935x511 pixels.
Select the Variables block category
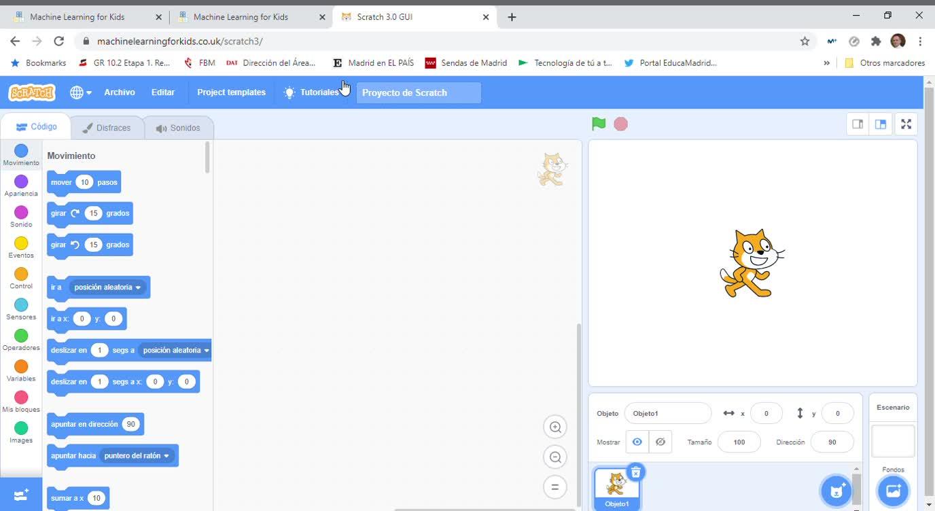pos(21,370)
